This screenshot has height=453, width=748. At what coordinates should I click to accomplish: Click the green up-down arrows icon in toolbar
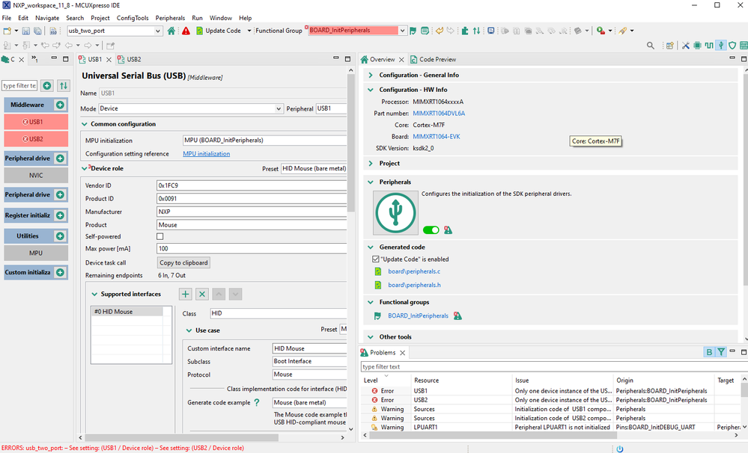pos(476,31)
